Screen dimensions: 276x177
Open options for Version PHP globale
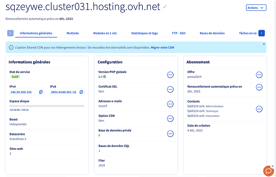(170, 75)
